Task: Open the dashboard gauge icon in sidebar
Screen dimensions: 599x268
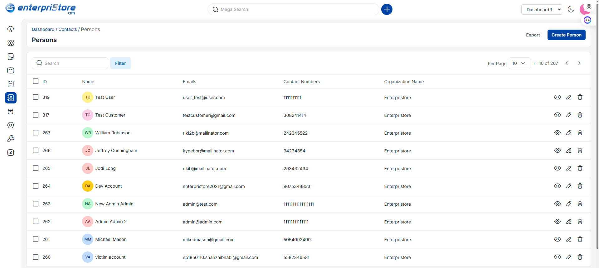Action: click(x=11, y=29)
